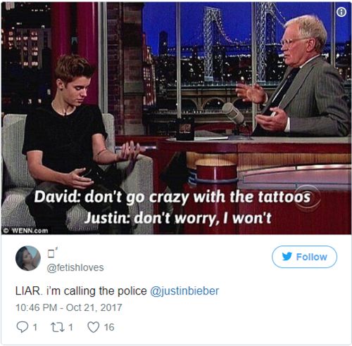The image size is (352, 346).
Task: Click the Follow button
Action: [x=304, y=257]
